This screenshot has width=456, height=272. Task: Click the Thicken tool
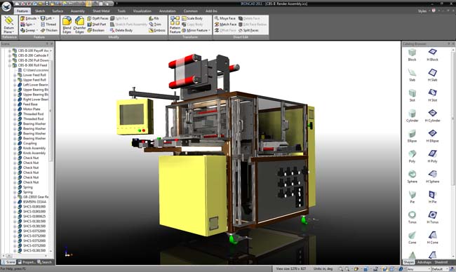click(x=49, y=30)
